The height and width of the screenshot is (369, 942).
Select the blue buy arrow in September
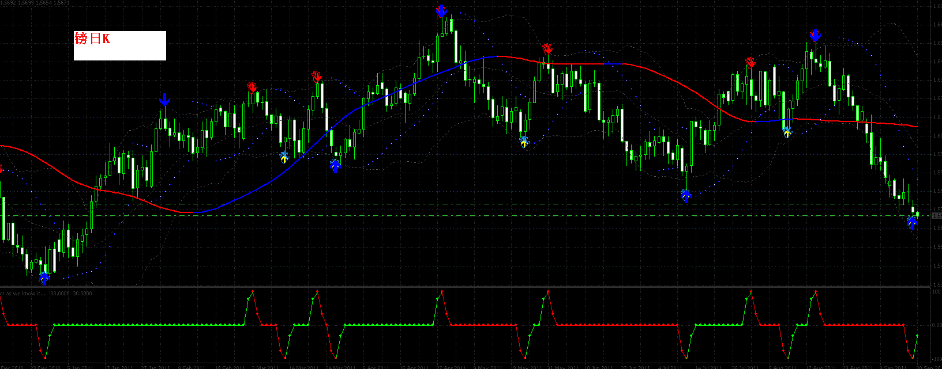pyautogui.click(x=912, y=223)
